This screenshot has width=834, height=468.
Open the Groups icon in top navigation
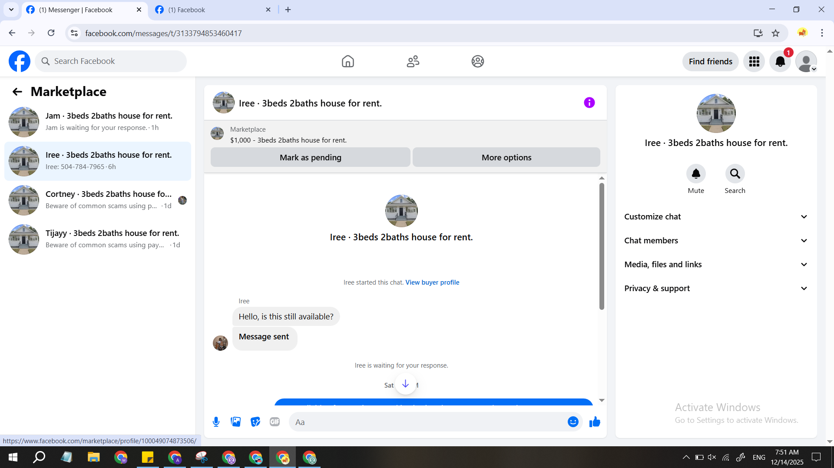[x=478, y=61]
